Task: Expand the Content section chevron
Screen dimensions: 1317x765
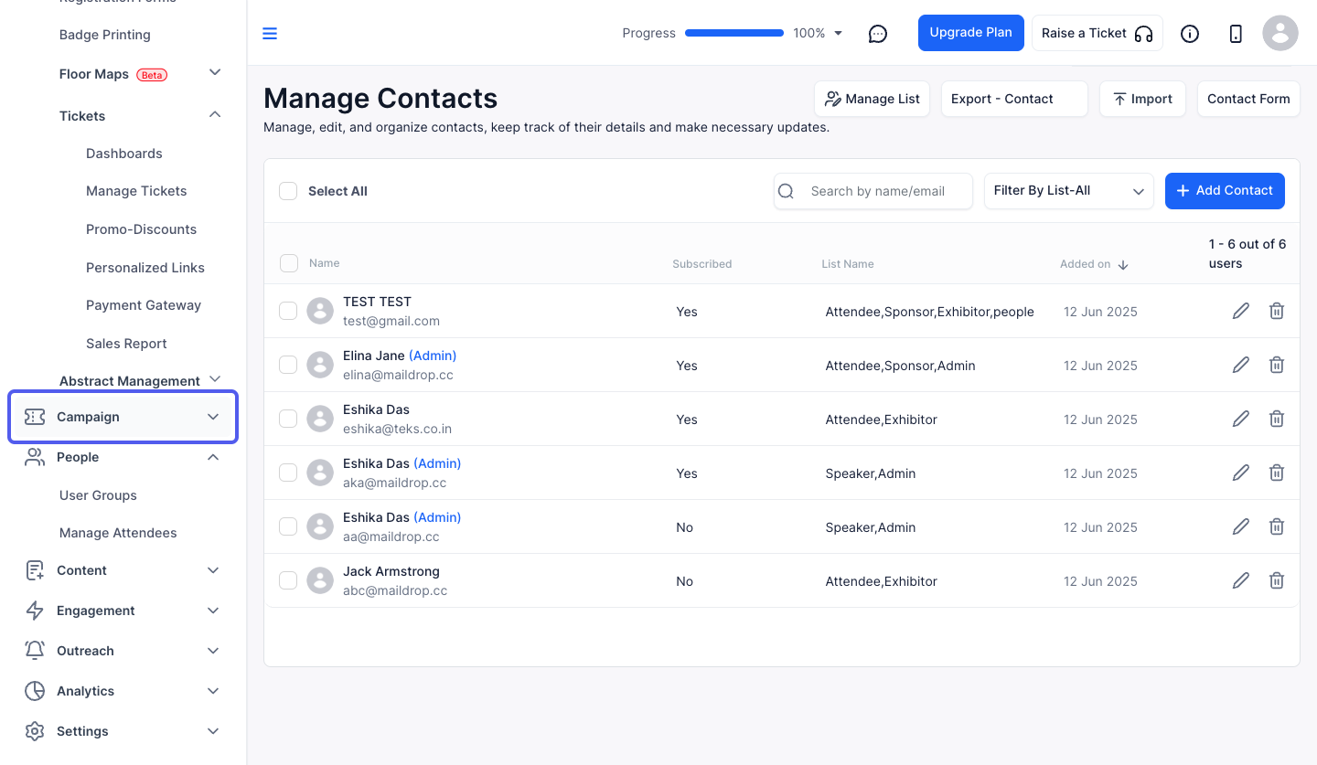Action: [x=213, y=570]
